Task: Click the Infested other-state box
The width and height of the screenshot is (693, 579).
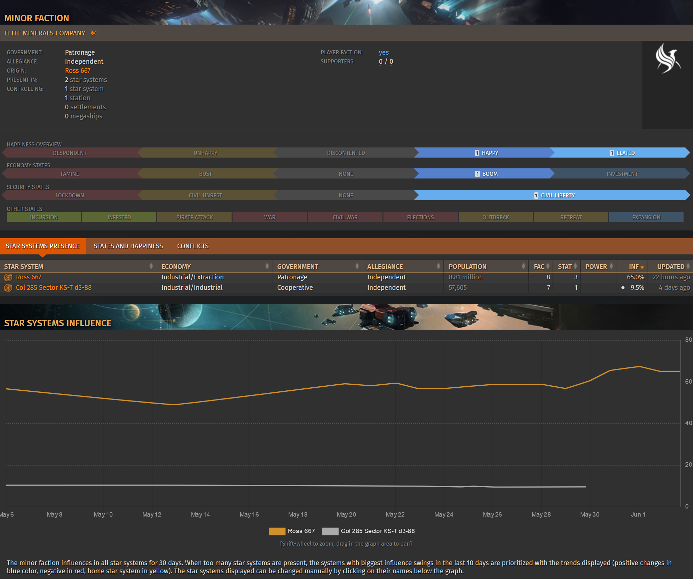Action: [x=119, y=217]
